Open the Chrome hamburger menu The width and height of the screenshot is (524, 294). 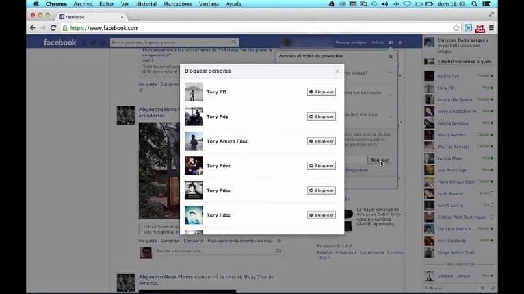(491, 28)
